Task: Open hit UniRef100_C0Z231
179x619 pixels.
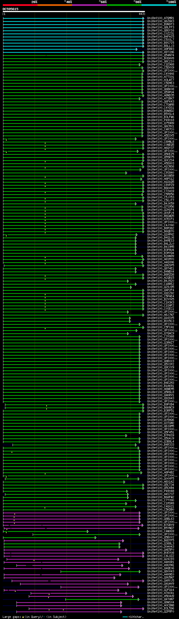Action: (161, 34)
